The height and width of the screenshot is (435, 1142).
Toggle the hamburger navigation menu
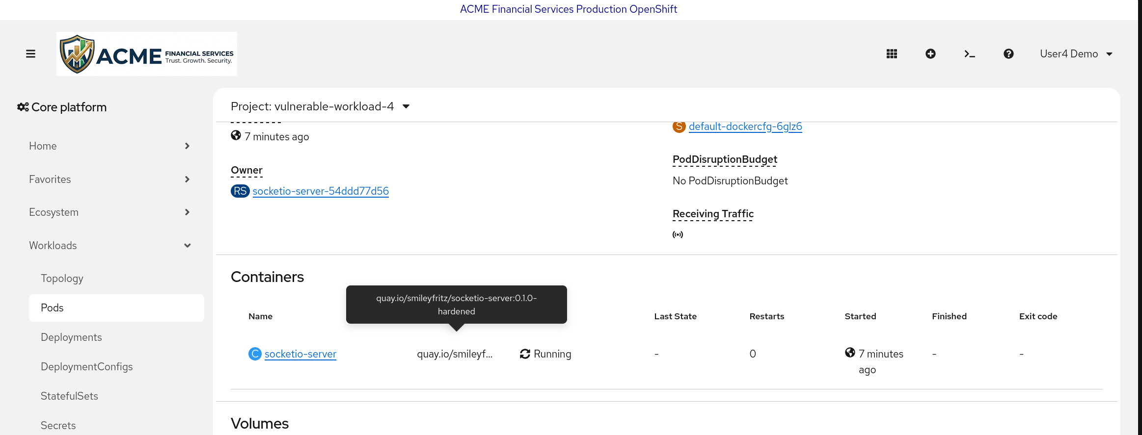tap(30, 54)
